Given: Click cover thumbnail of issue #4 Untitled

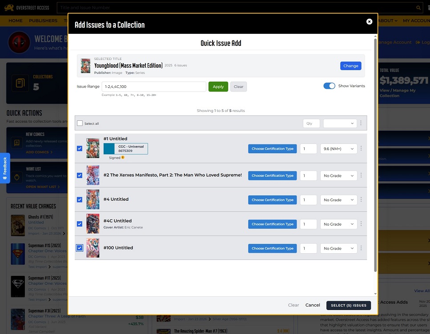Looking at the screenshot, I should [x=92, y=199].
